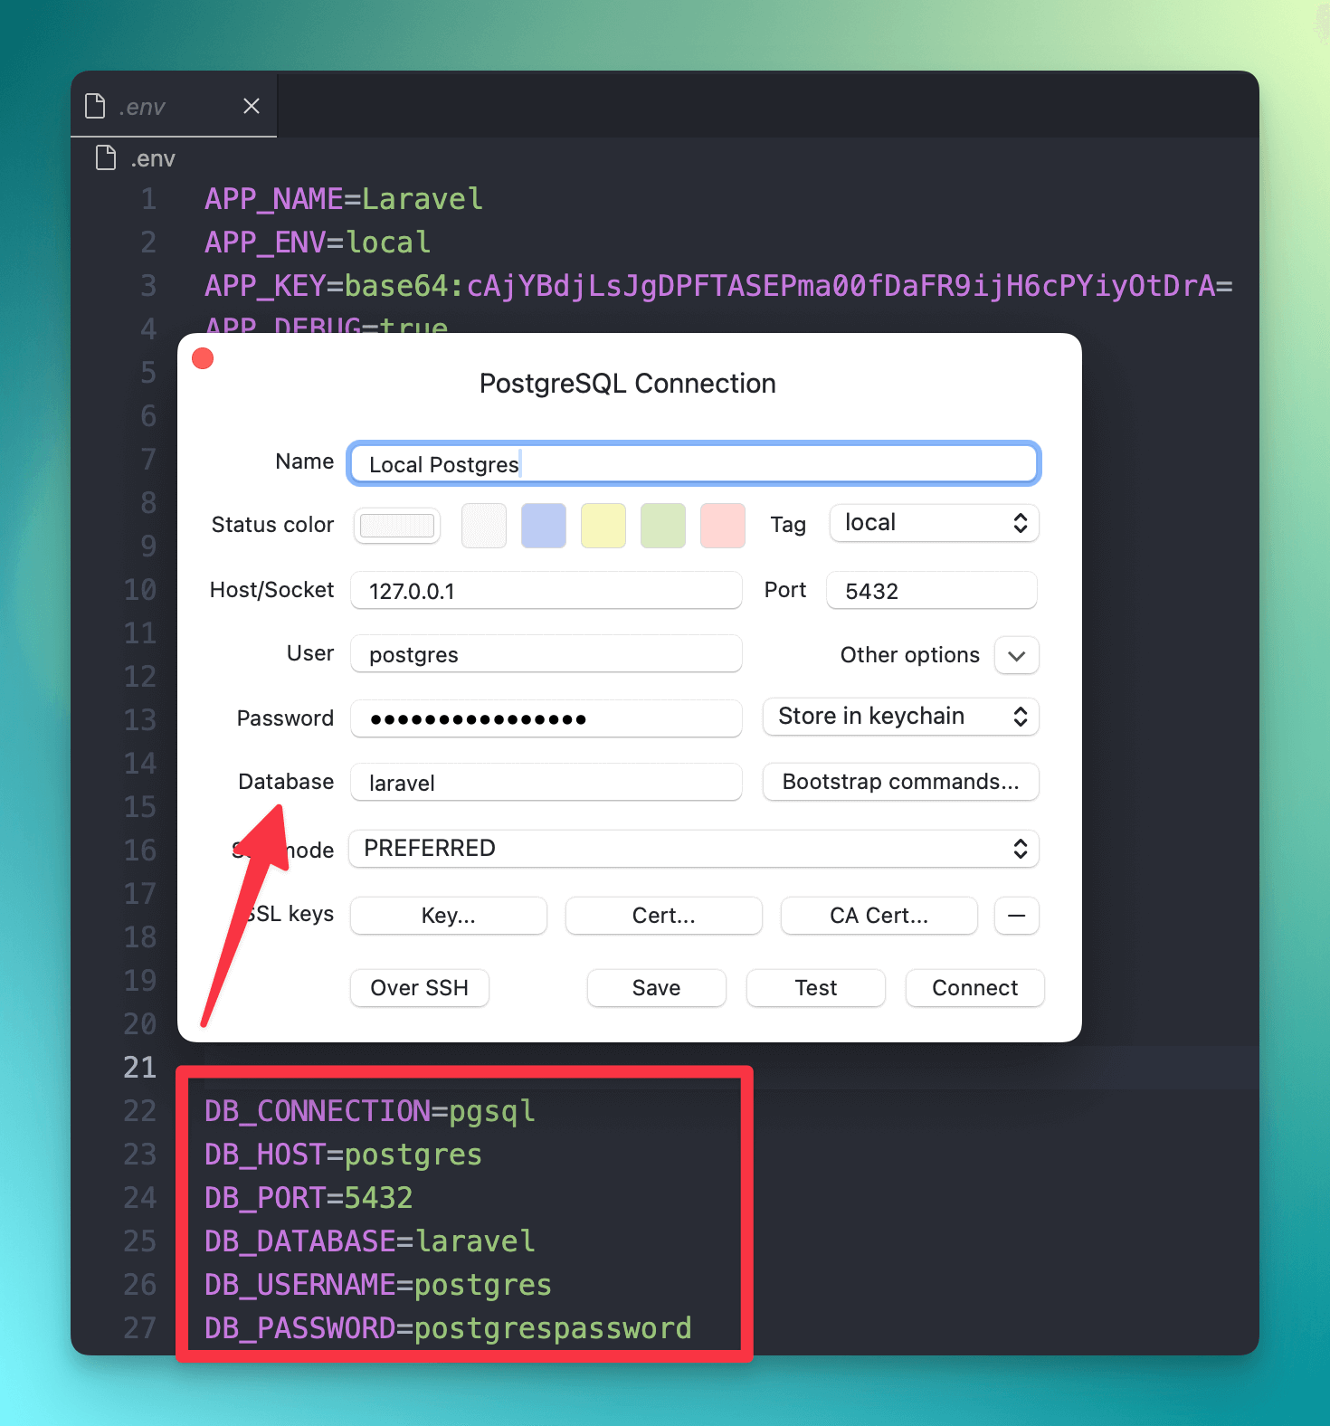Click the DB_PASSWORD=postgrespassword line
Viewport: 1330px width, 1426px height.
pos(448,1328)
